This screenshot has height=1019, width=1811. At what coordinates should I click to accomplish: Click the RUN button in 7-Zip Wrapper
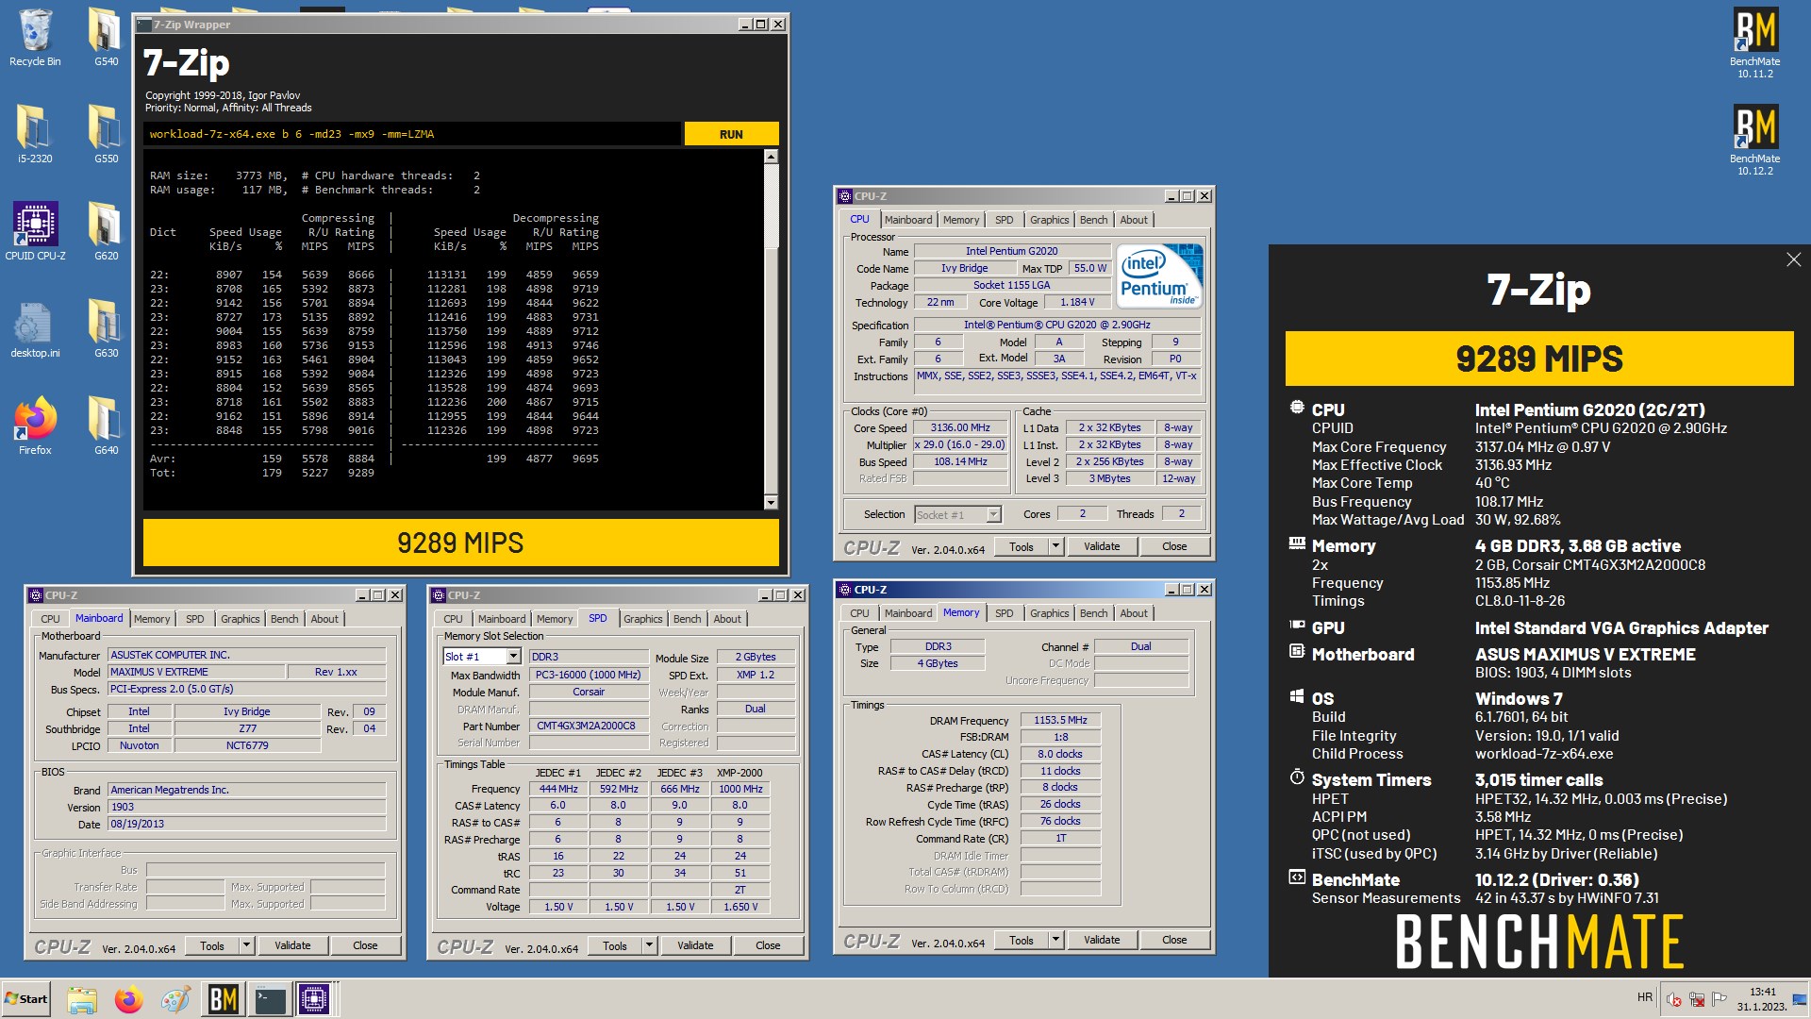point(731,134)
